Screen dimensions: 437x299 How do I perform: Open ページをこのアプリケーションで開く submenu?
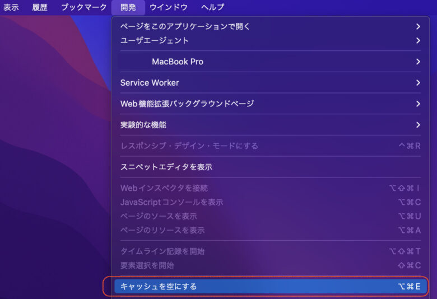pos(271,26)
